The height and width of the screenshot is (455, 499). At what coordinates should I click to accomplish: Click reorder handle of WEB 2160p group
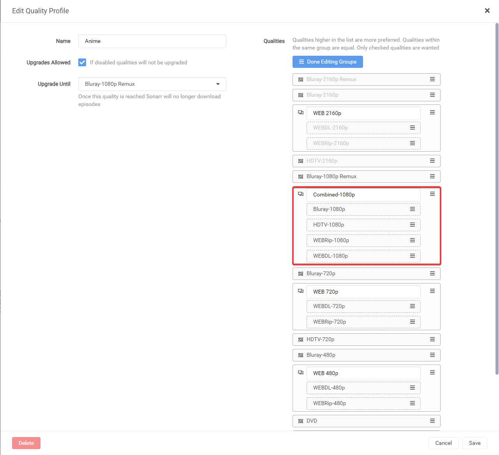coord(432,112)
